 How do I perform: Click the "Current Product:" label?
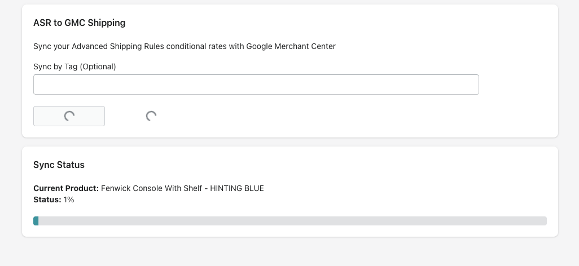66,188
